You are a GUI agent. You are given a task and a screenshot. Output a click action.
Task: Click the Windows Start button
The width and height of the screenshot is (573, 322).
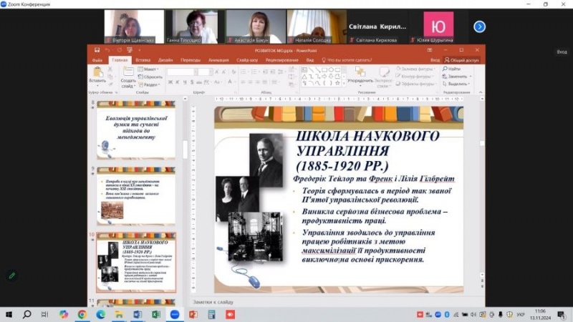click(x=9, y=314)
